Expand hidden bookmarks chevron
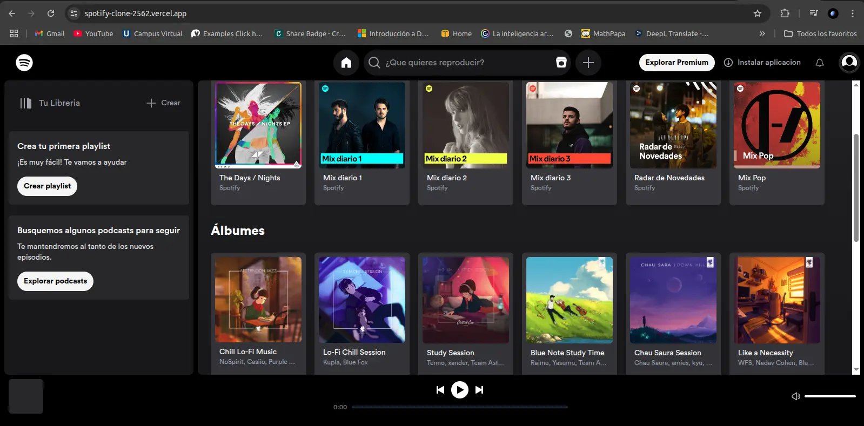 [x=762, y=33]
